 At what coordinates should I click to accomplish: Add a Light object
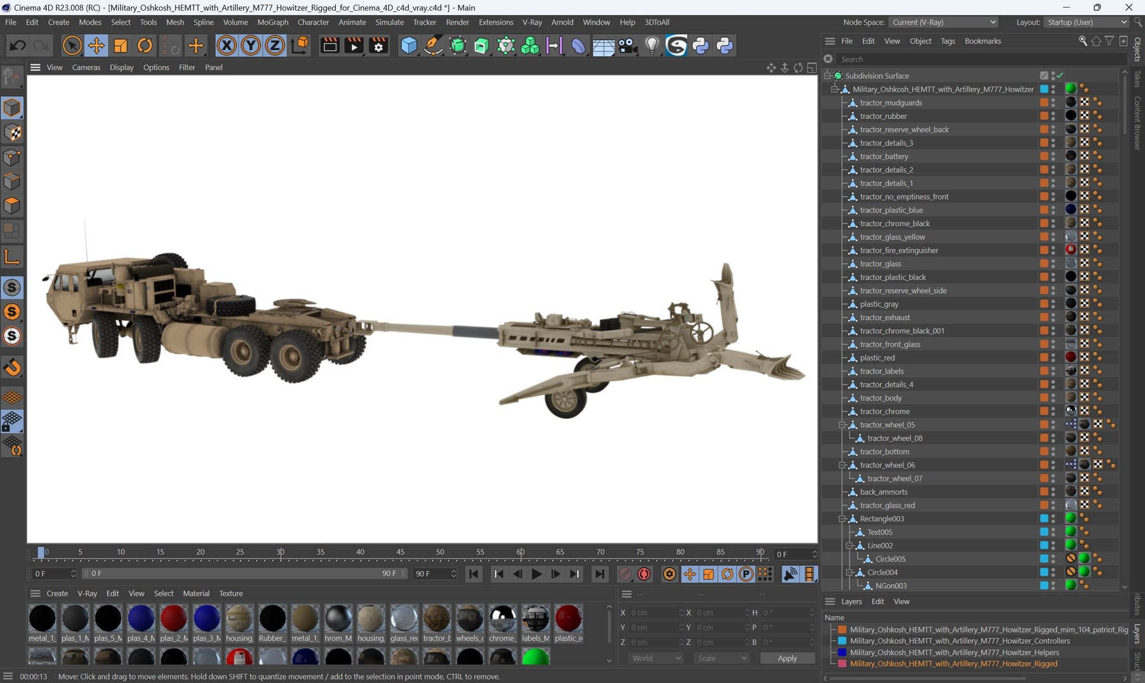[652, 46]
